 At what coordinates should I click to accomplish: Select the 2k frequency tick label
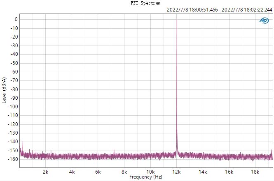[x=45, y=172]
